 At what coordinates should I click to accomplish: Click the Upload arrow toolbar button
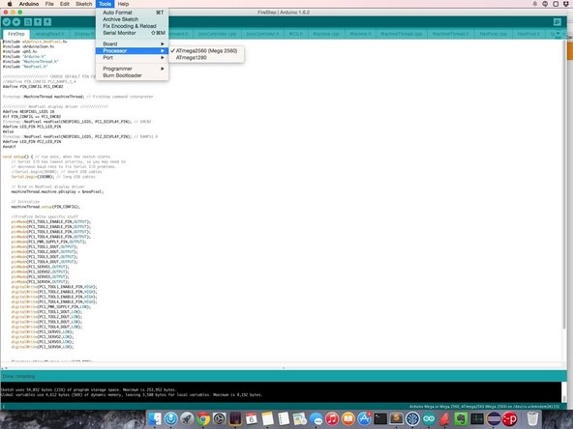(16, 22)
